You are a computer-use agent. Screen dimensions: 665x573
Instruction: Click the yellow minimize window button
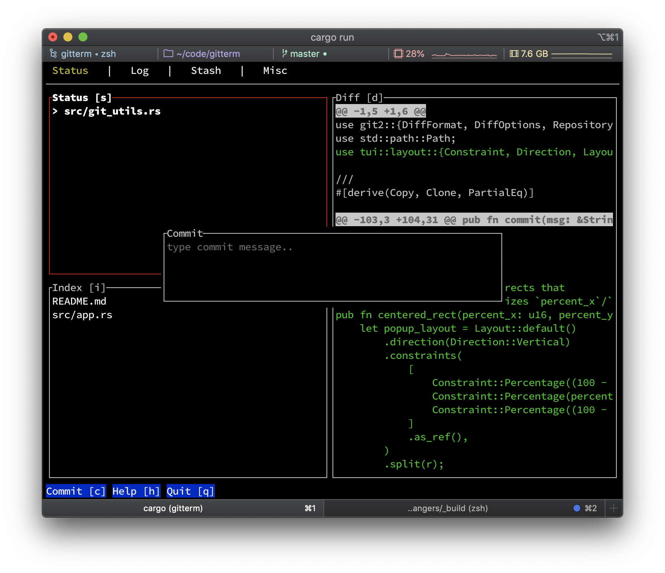tap(68, 37)
